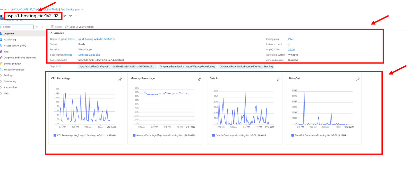Collapse the Essentials section
The image size is (412, 179).
(x=51, y=33)
